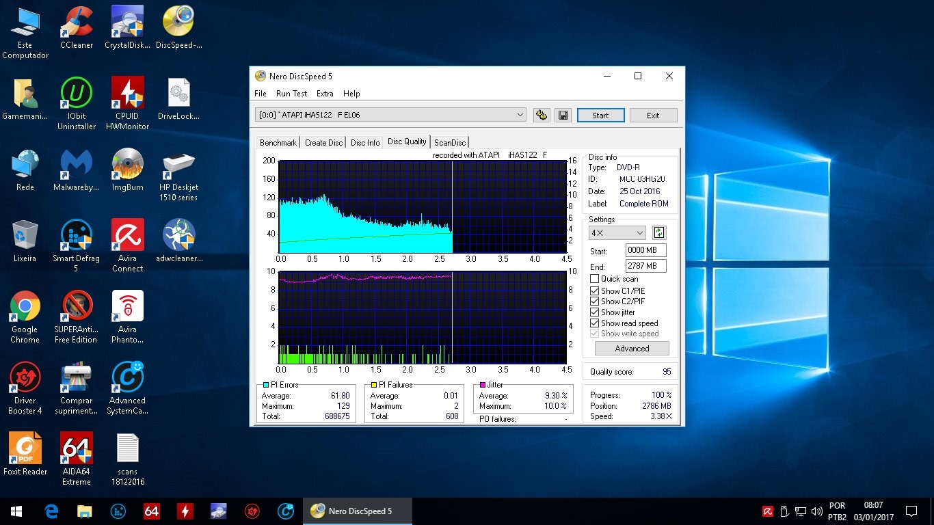Open CPUID HWMonitor desktop icon
934x525 pixels.
[x=128, y=104]
